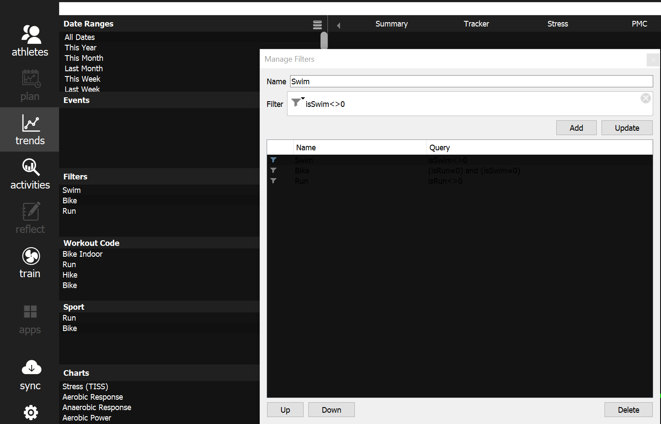Collapse the chart panel with the left arrow
This screenshot has width=661, height=424.
[338, 25]
